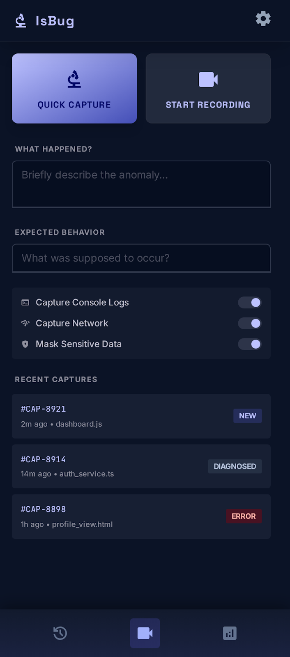Image resolution: width=290 pixels, height=657 pixels.
Task: Click the shield icon beside Mask Sensitive Data
Action: tap(25, 344)
